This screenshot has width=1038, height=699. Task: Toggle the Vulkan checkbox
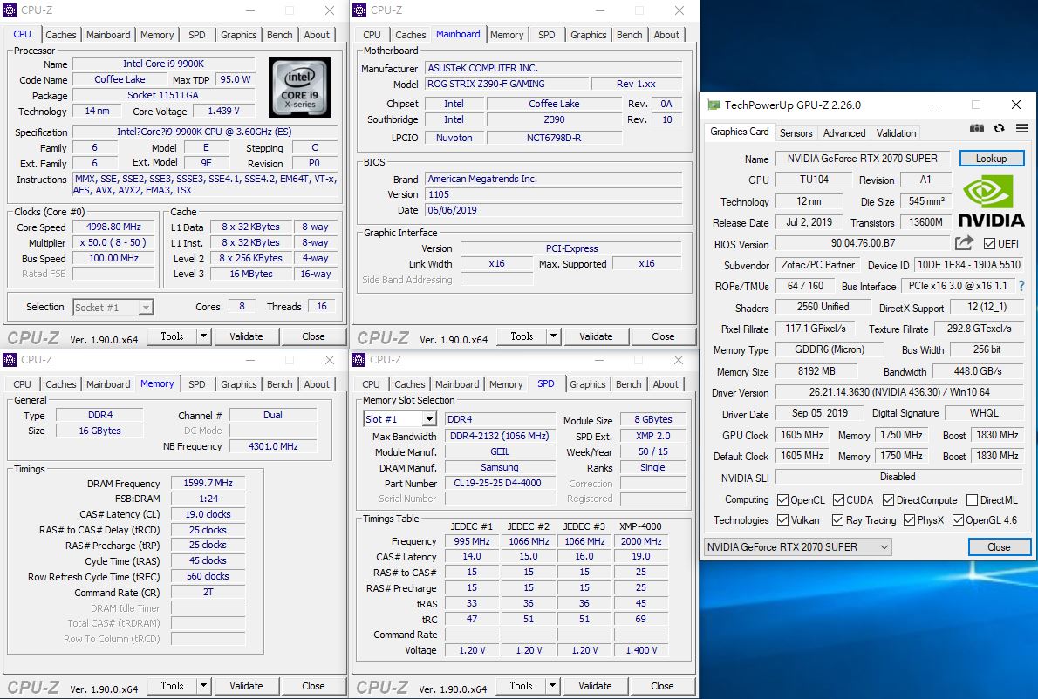(782, 519)
